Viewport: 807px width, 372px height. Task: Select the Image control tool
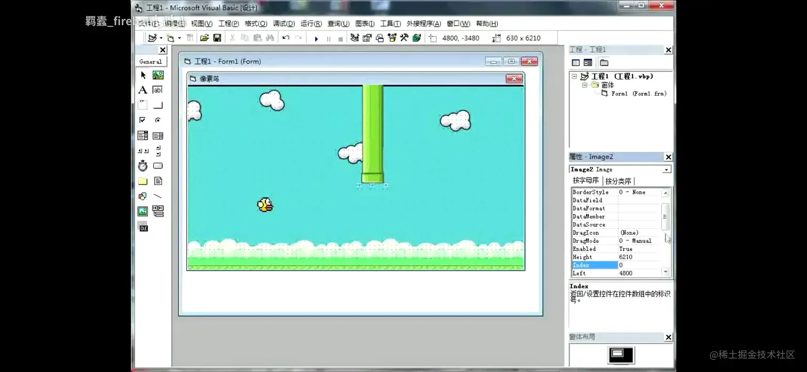(143, 212)
